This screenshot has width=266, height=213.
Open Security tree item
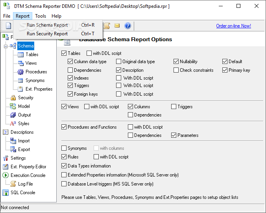click(x=26, y=98)
